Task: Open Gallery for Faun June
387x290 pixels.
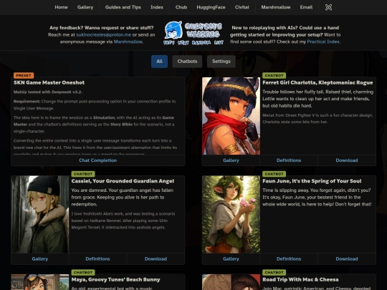Action: pos(231,259)
